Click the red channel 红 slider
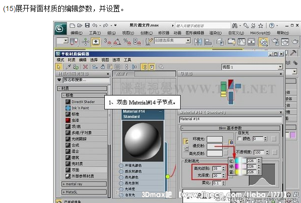This screenshot has width=301, height=203. pyautogui.click(x=241, y=161)
